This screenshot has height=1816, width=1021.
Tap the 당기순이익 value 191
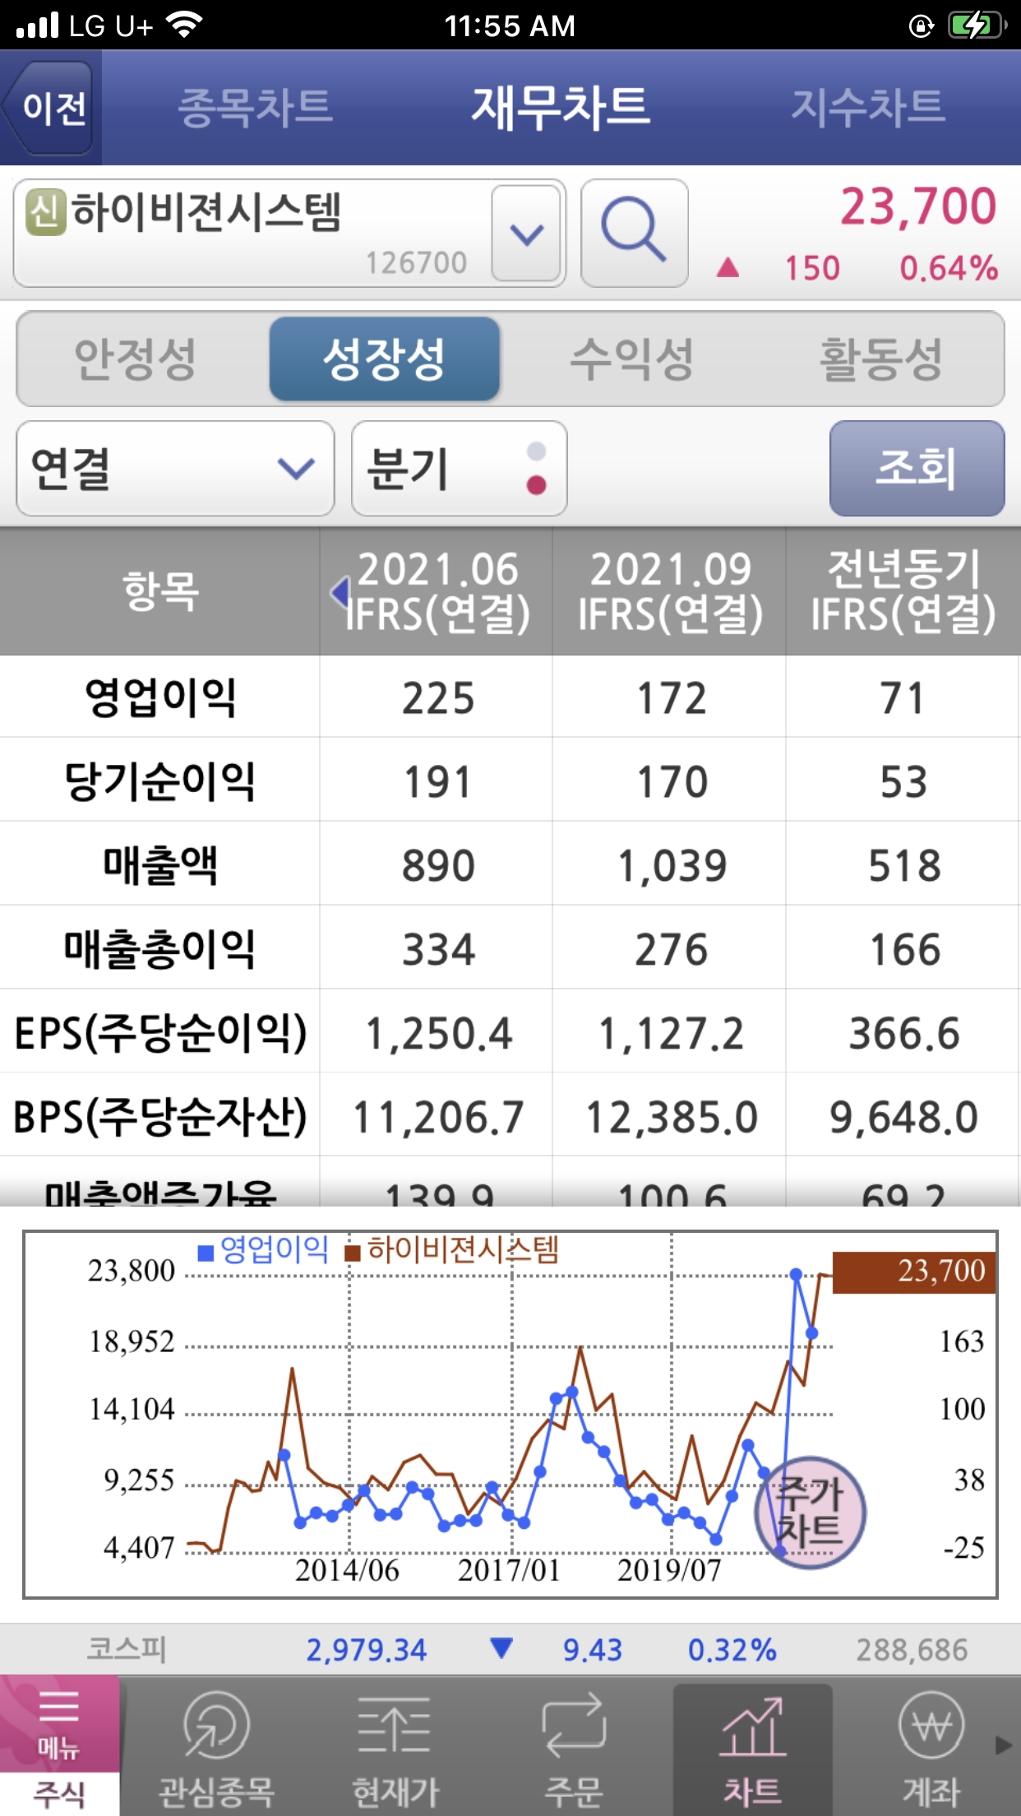click(x=437, y=782)
